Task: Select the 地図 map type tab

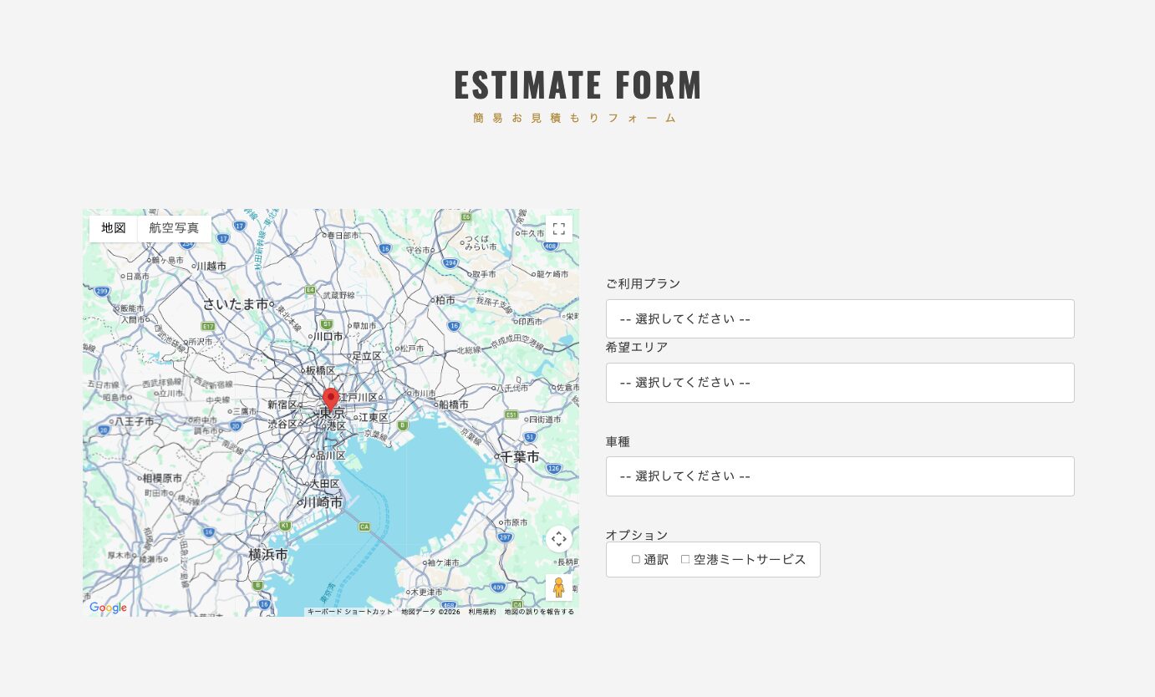Action: [114, 228]
